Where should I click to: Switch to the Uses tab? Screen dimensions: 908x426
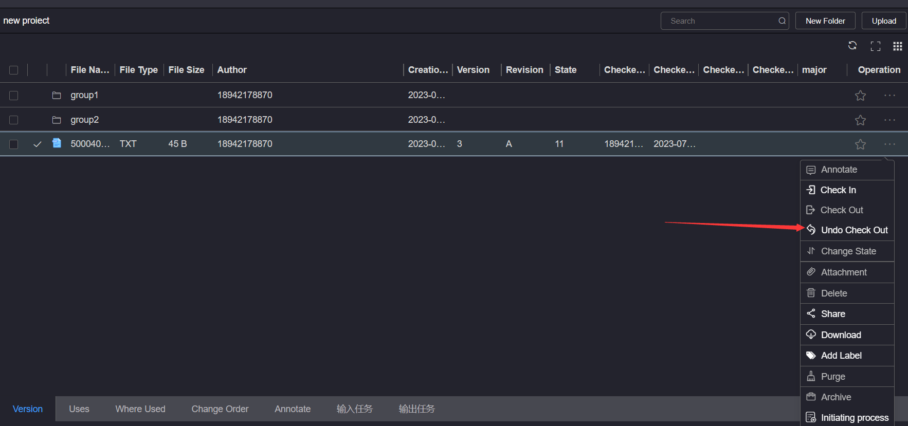(x=79, y=409)
